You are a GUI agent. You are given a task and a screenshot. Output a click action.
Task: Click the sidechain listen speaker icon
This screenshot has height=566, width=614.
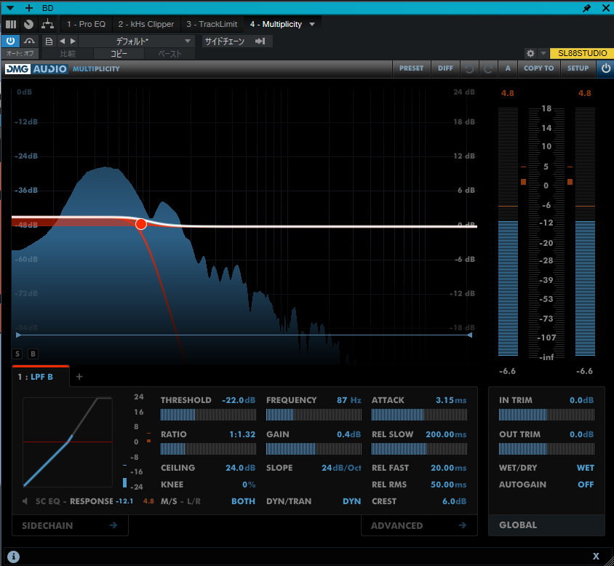click(25, 501)
